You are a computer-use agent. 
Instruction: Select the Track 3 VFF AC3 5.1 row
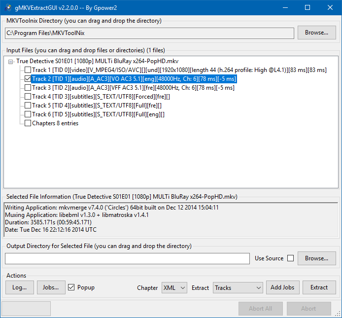pyautogui.click(x=133, y=88)
